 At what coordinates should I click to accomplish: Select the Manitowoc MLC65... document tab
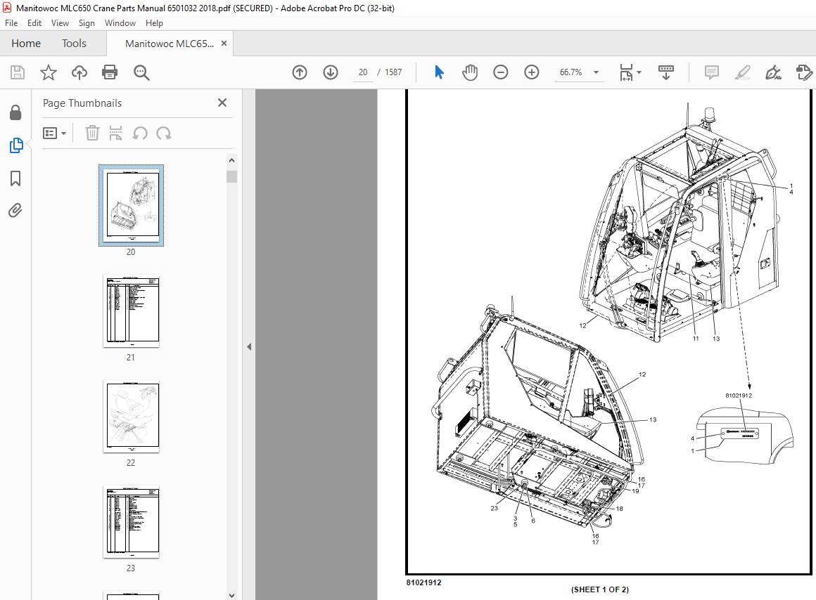(169, 44)
